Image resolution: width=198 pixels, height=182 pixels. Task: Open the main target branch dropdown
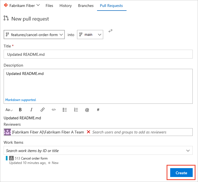point(90,35)
